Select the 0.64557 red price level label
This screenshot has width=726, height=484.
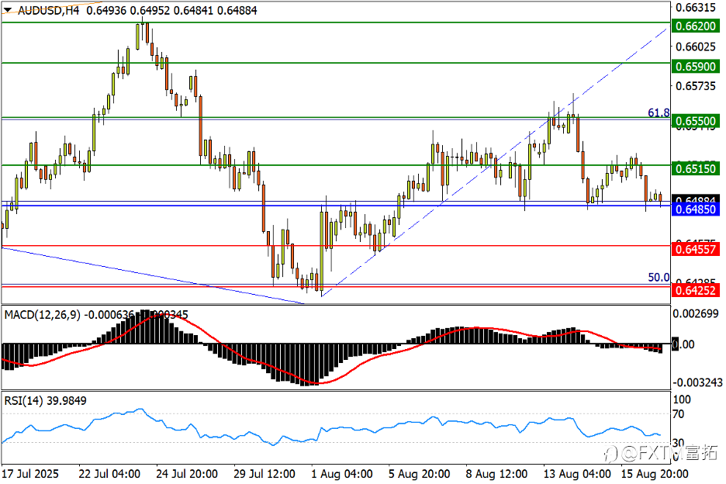pyautogui.click(x=696, y=249)
